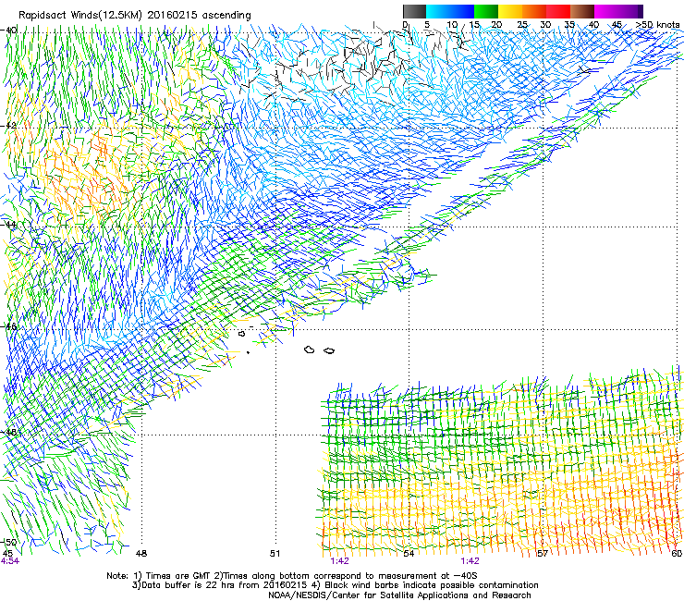Viewport: 684px width, 601px height.
Task: Click the latitude label '-42' on left axis
Action: tap(9, 126)
